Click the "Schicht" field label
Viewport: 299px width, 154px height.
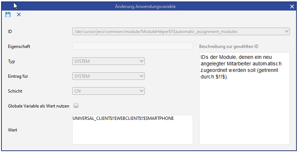[x=14, y=91]
